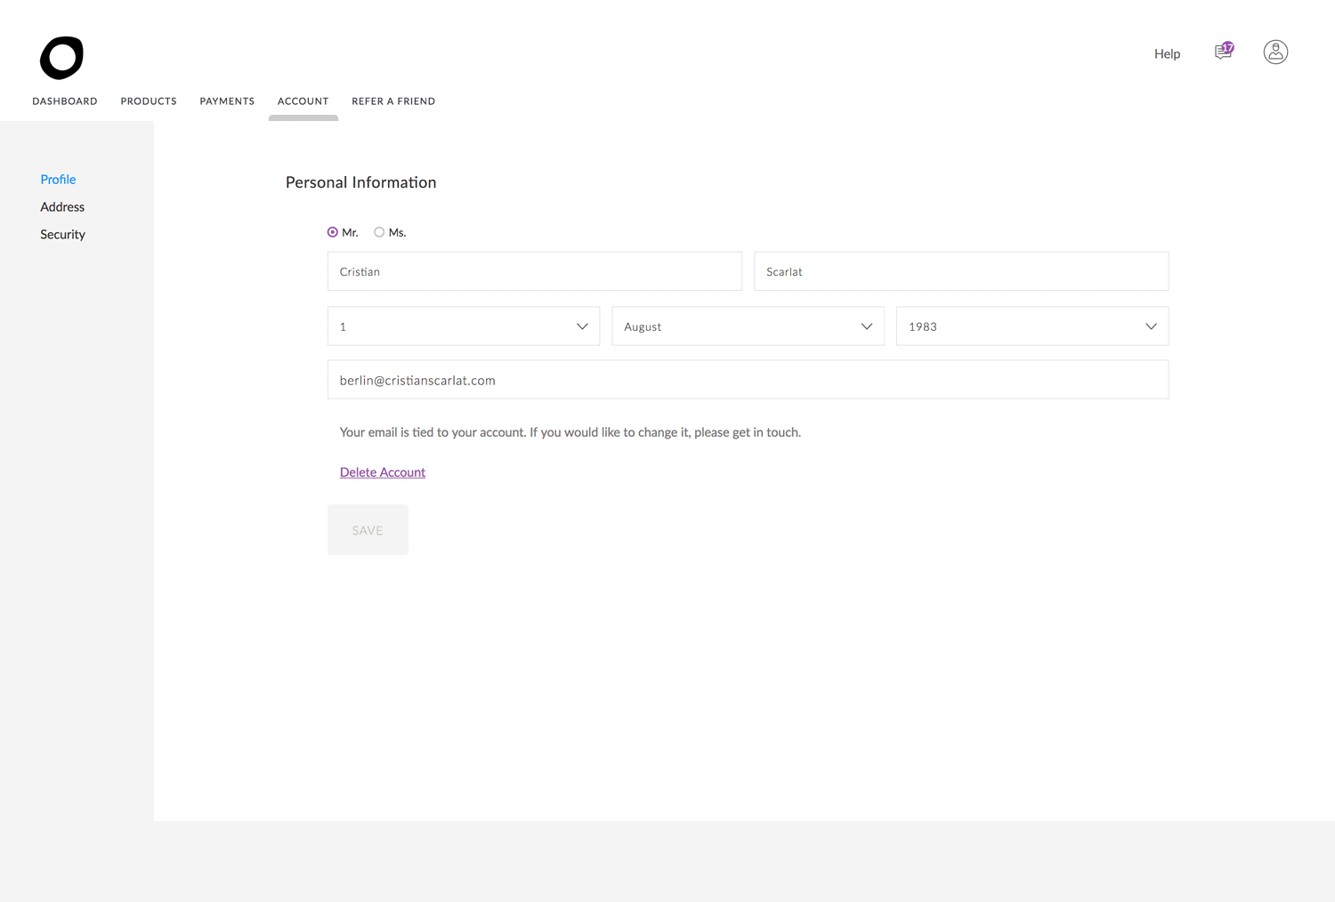Expand the birth day dropdown
The width and height of the screenshot is (1335, 902).
pos(463,326)
